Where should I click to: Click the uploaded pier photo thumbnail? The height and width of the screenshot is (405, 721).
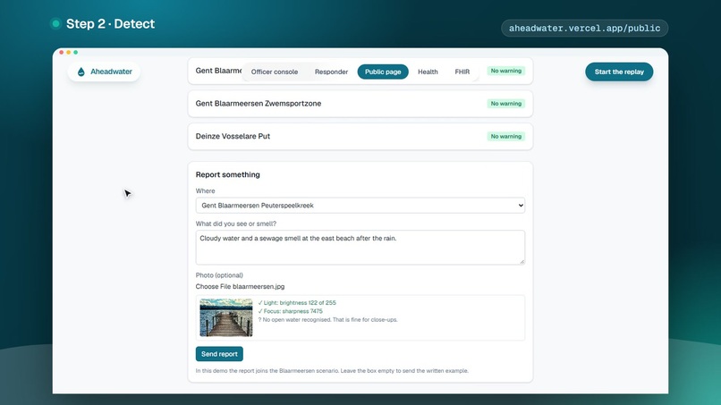[x=225, y=317]
